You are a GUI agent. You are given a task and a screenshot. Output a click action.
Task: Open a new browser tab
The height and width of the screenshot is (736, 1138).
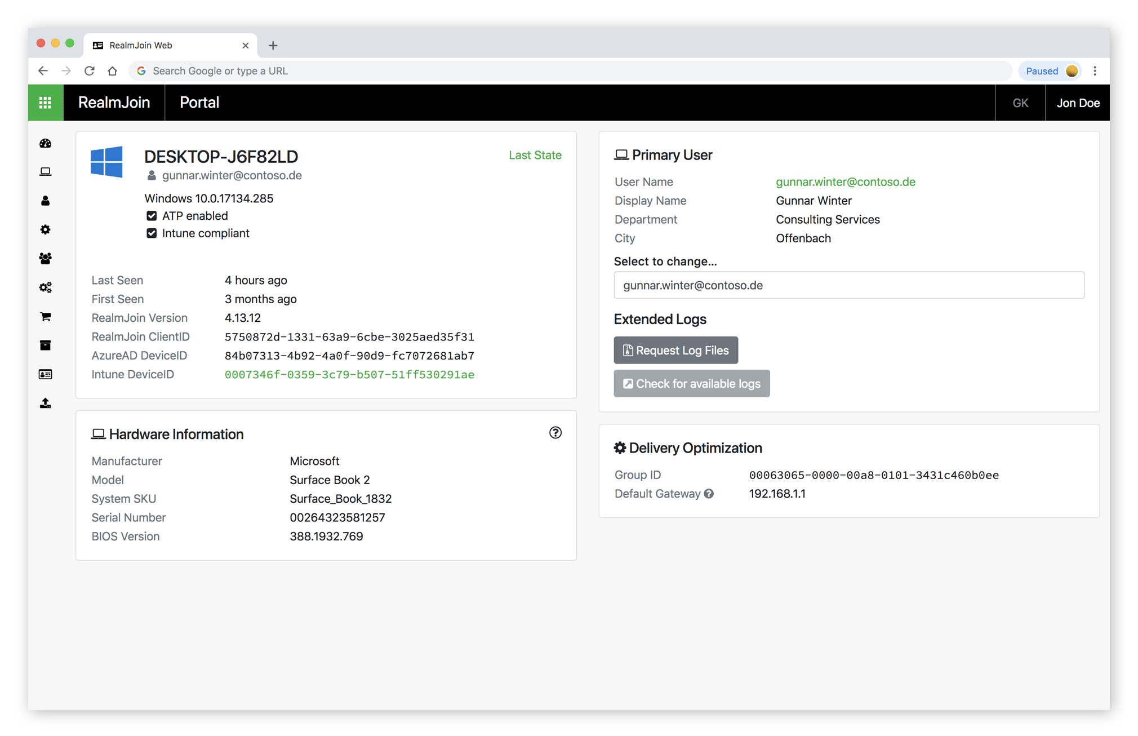tap(273, 46)
